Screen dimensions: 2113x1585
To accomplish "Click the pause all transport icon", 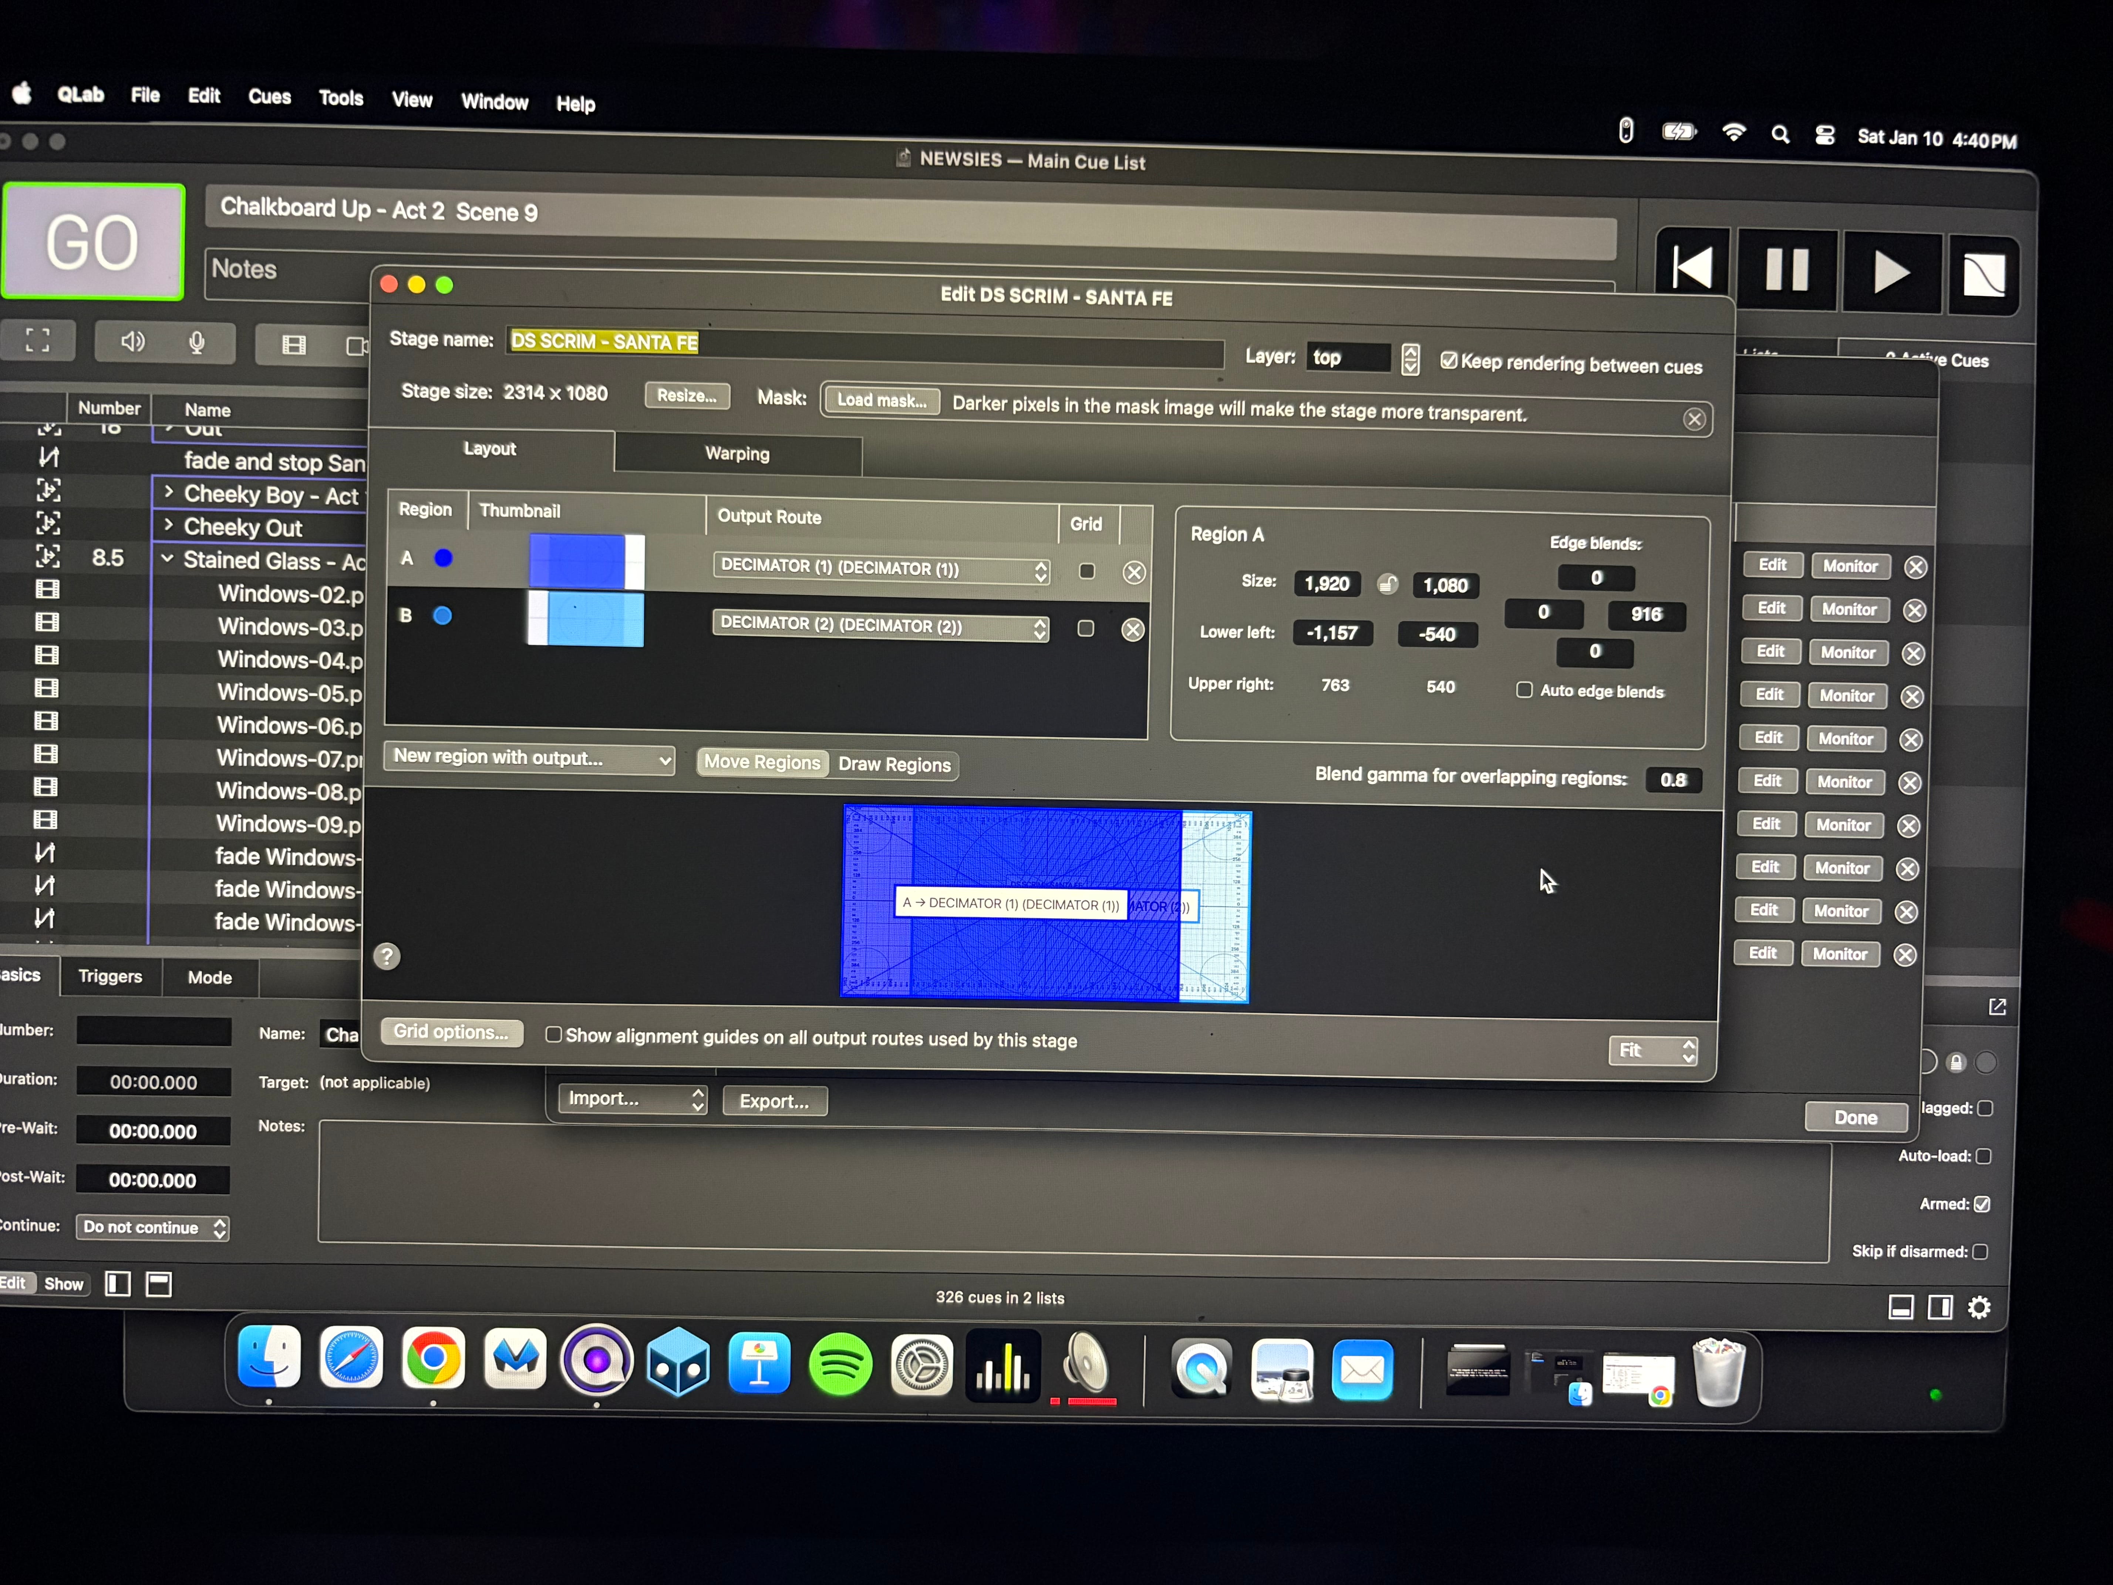I will 1787,270.
